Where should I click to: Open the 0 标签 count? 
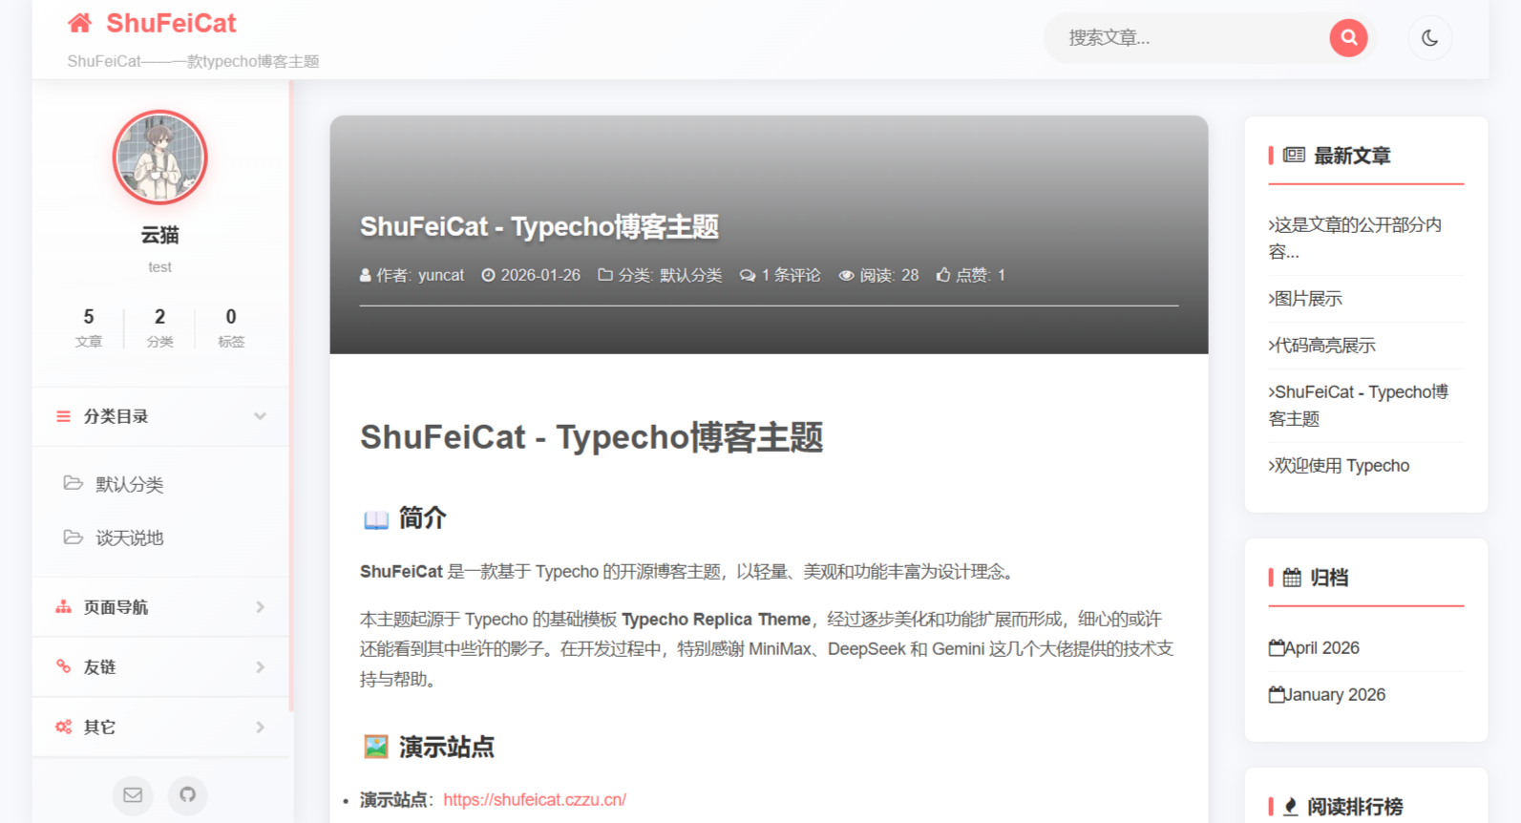(x=231, y=327)
